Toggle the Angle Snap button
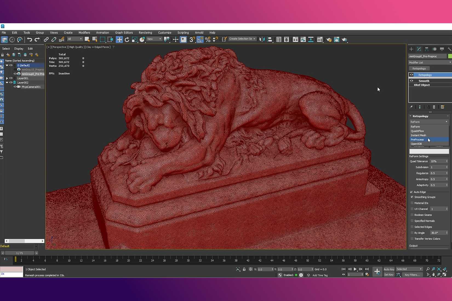The image size is (452, 301). 200,40
